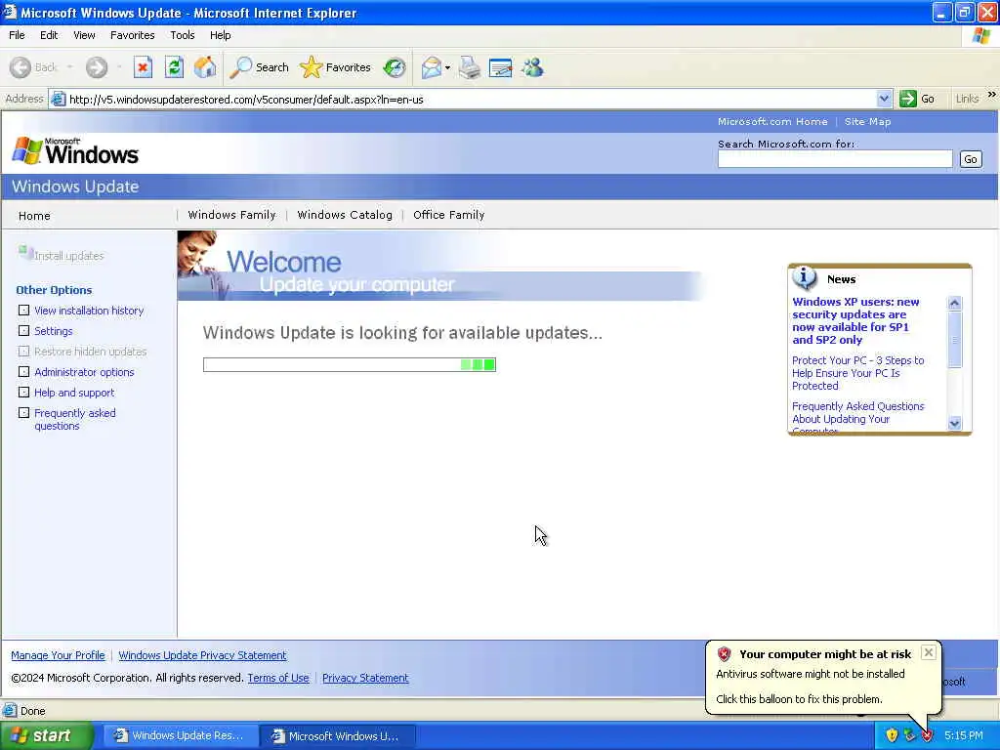This screenshot has width=1000, height=750.
Task: Open the View menu
Action: [x=84, y=35]
